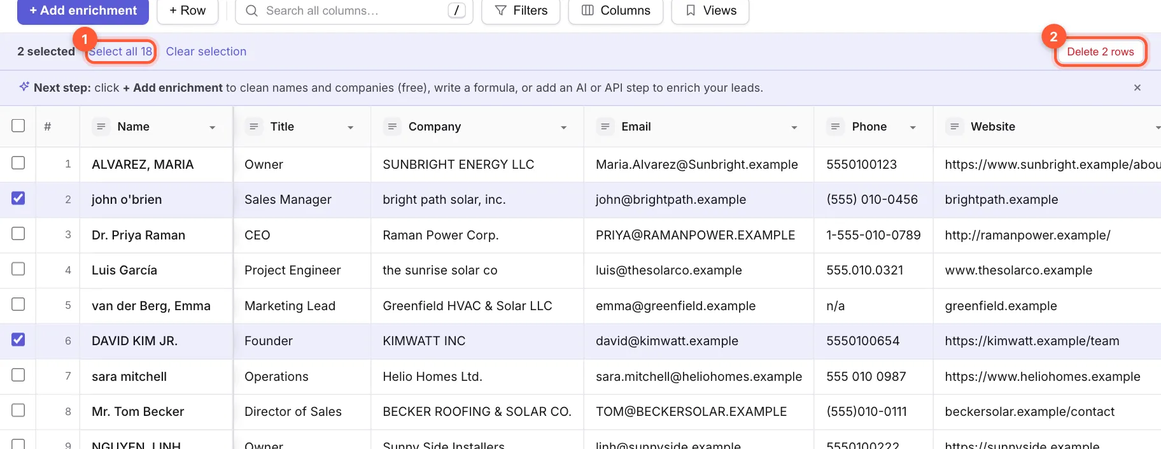
Task: Delete the 2 selected rows
Action: click(x=1101, y=52)
